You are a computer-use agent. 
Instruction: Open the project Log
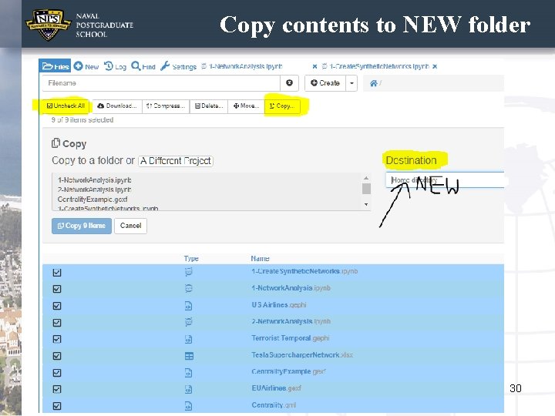(115, 66)
